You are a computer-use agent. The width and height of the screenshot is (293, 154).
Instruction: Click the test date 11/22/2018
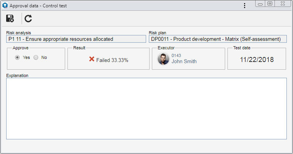coord(257,60)
